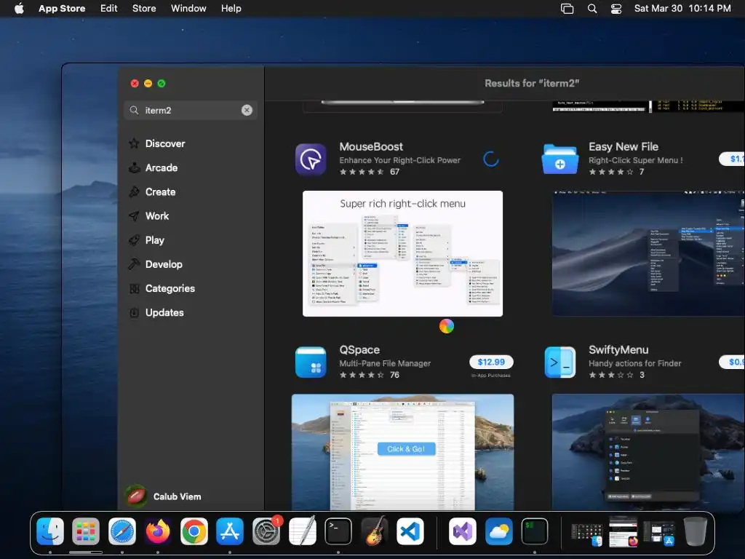View SwiftyMenu screenshot preview
This screenshot has width=745, height=559.
click(648, 452)
